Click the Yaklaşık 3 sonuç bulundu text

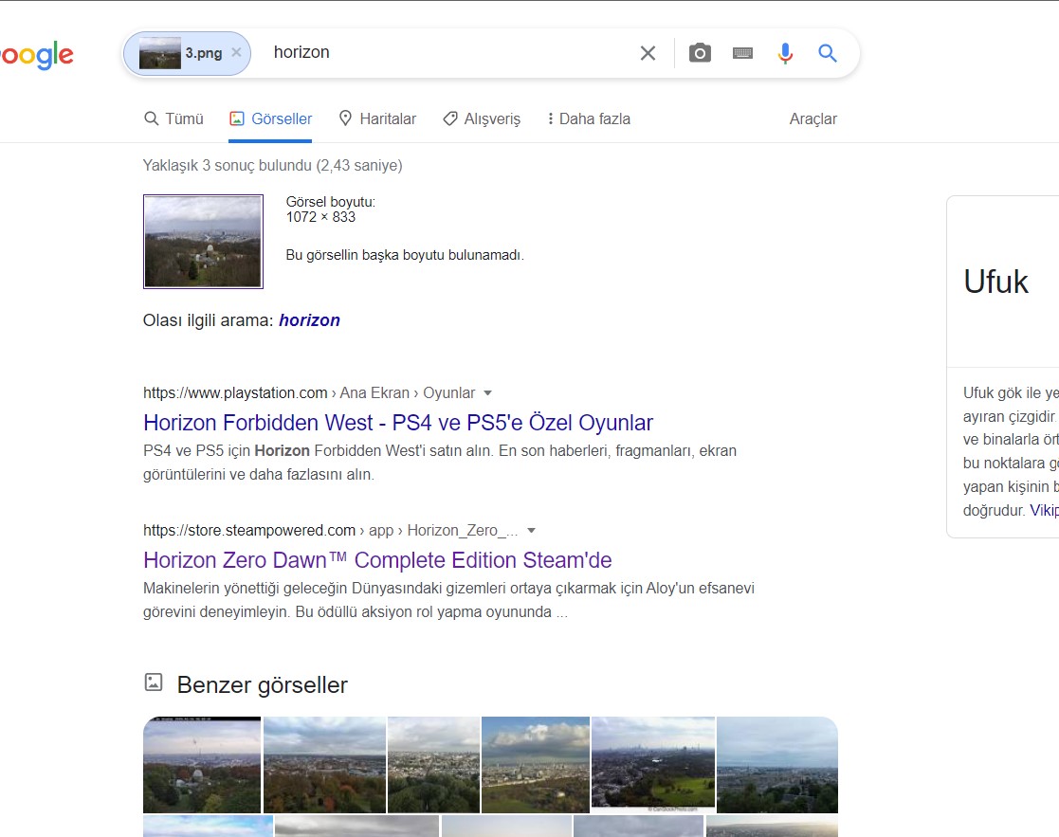[272, 165]
